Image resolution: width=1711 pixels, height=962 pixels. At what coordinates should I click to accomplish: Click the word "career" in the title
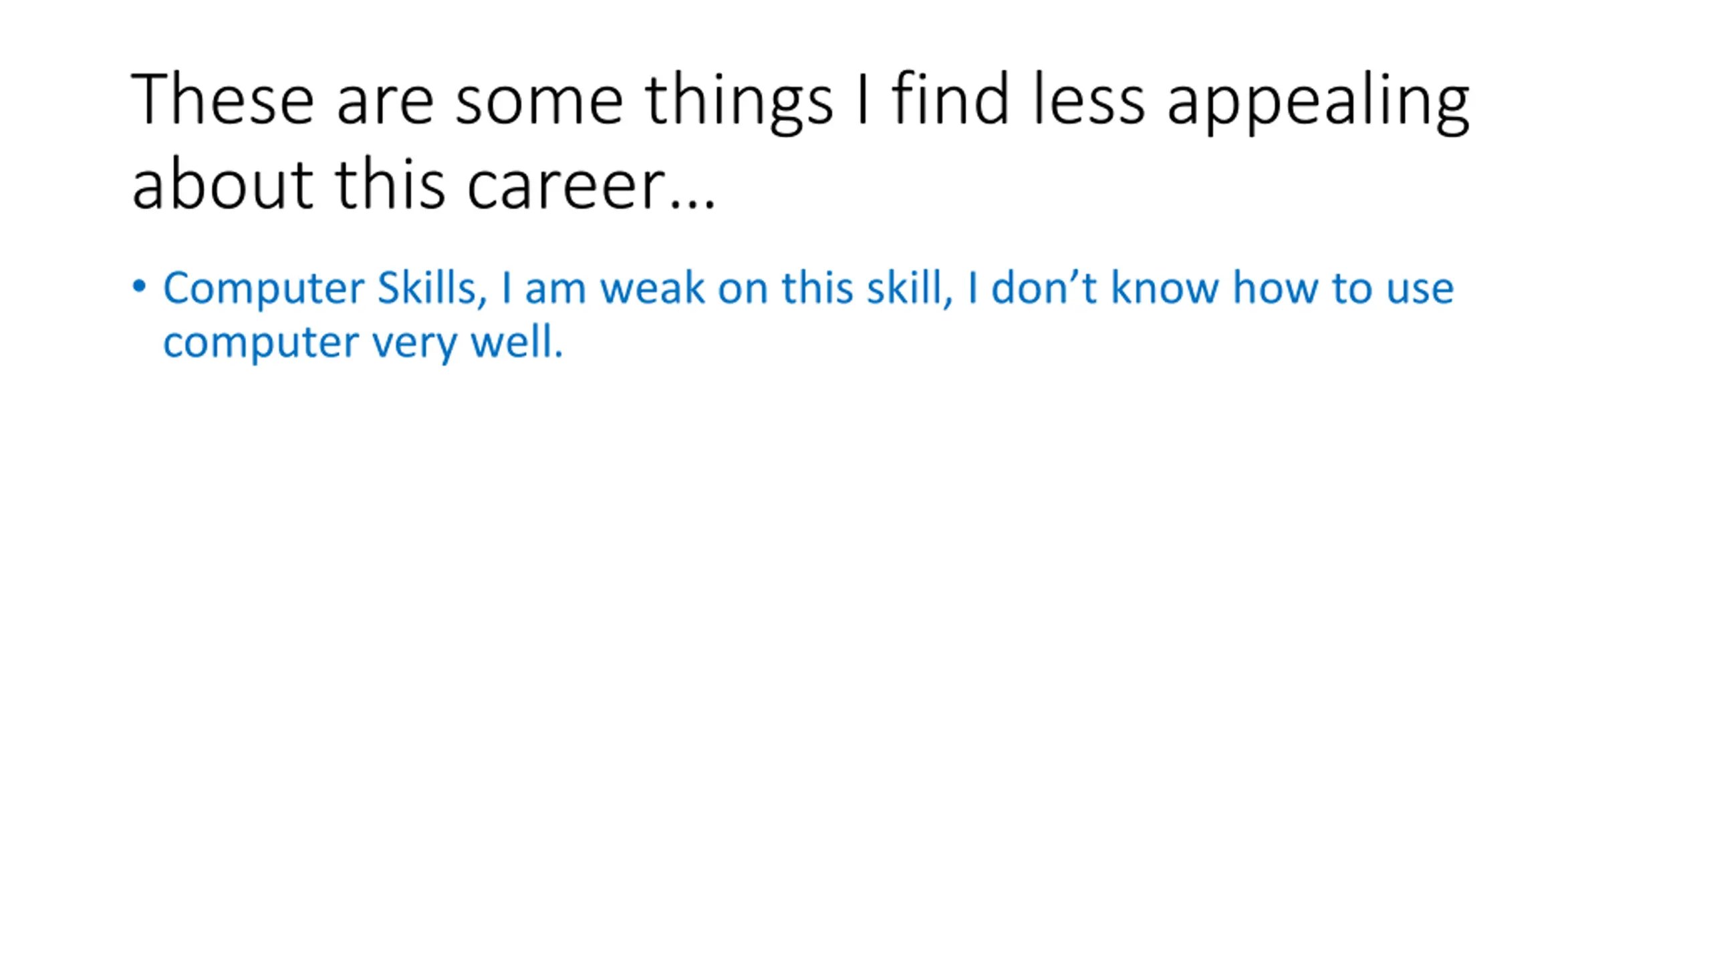[x=565, y=186]
